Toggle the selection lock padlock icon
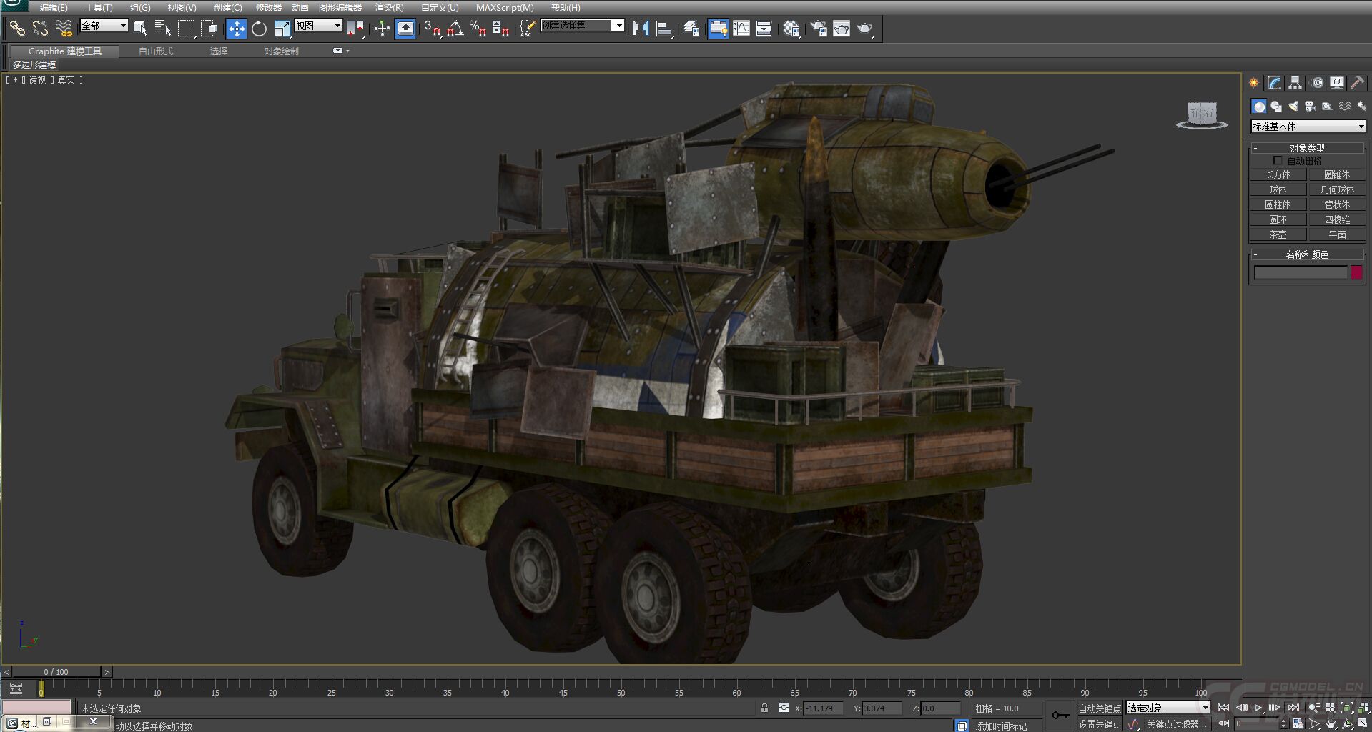The height and width of the screenshot is (732, 1372). (764, 708)
